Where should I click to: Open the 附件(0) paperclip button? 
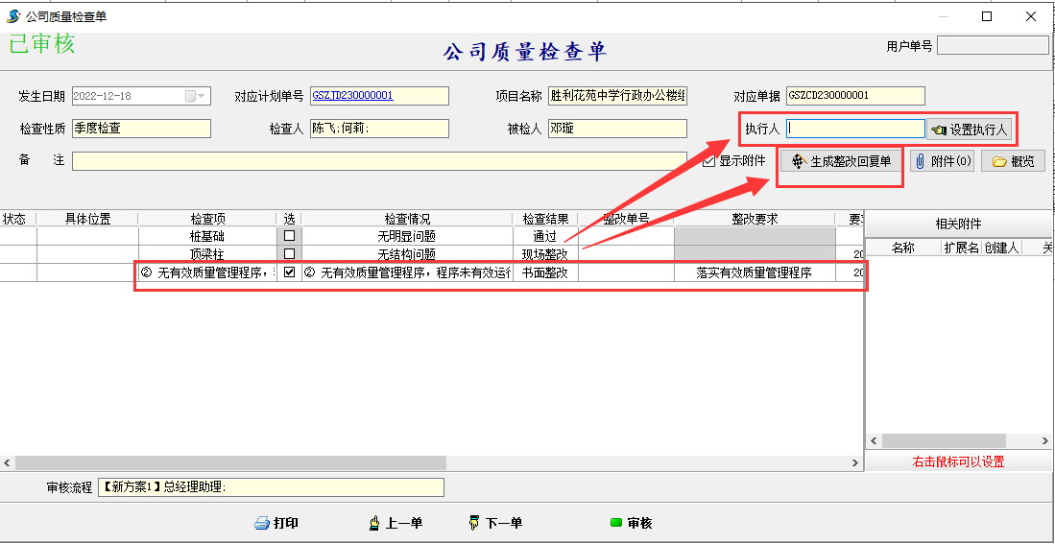point(942,161)
